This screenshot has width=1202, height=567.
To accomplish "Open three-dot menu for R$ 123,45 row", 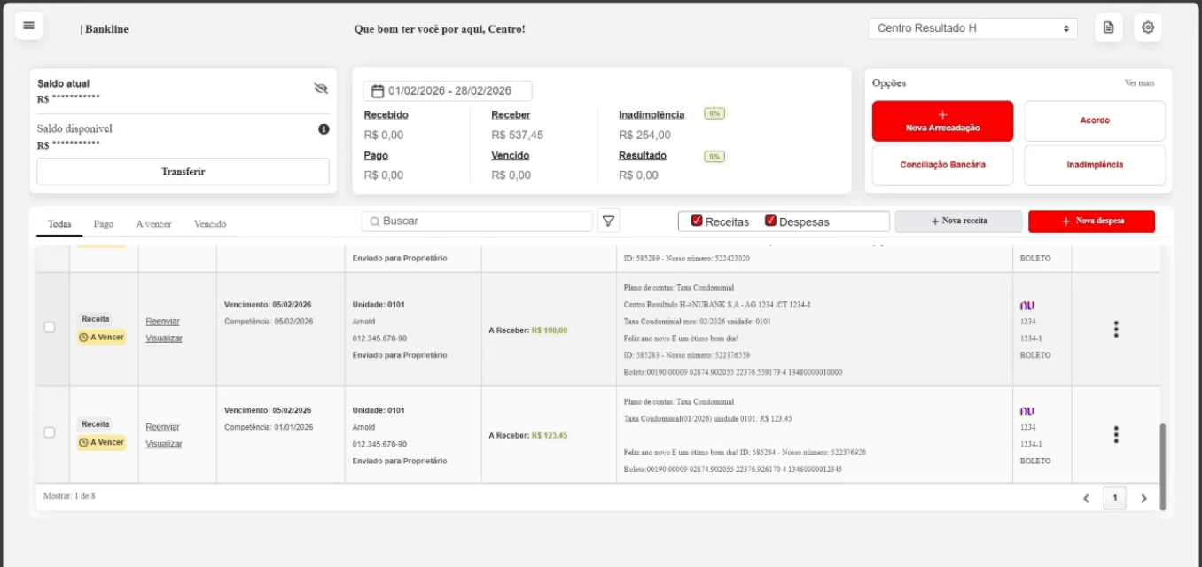I will click(x=1116, y=435).
